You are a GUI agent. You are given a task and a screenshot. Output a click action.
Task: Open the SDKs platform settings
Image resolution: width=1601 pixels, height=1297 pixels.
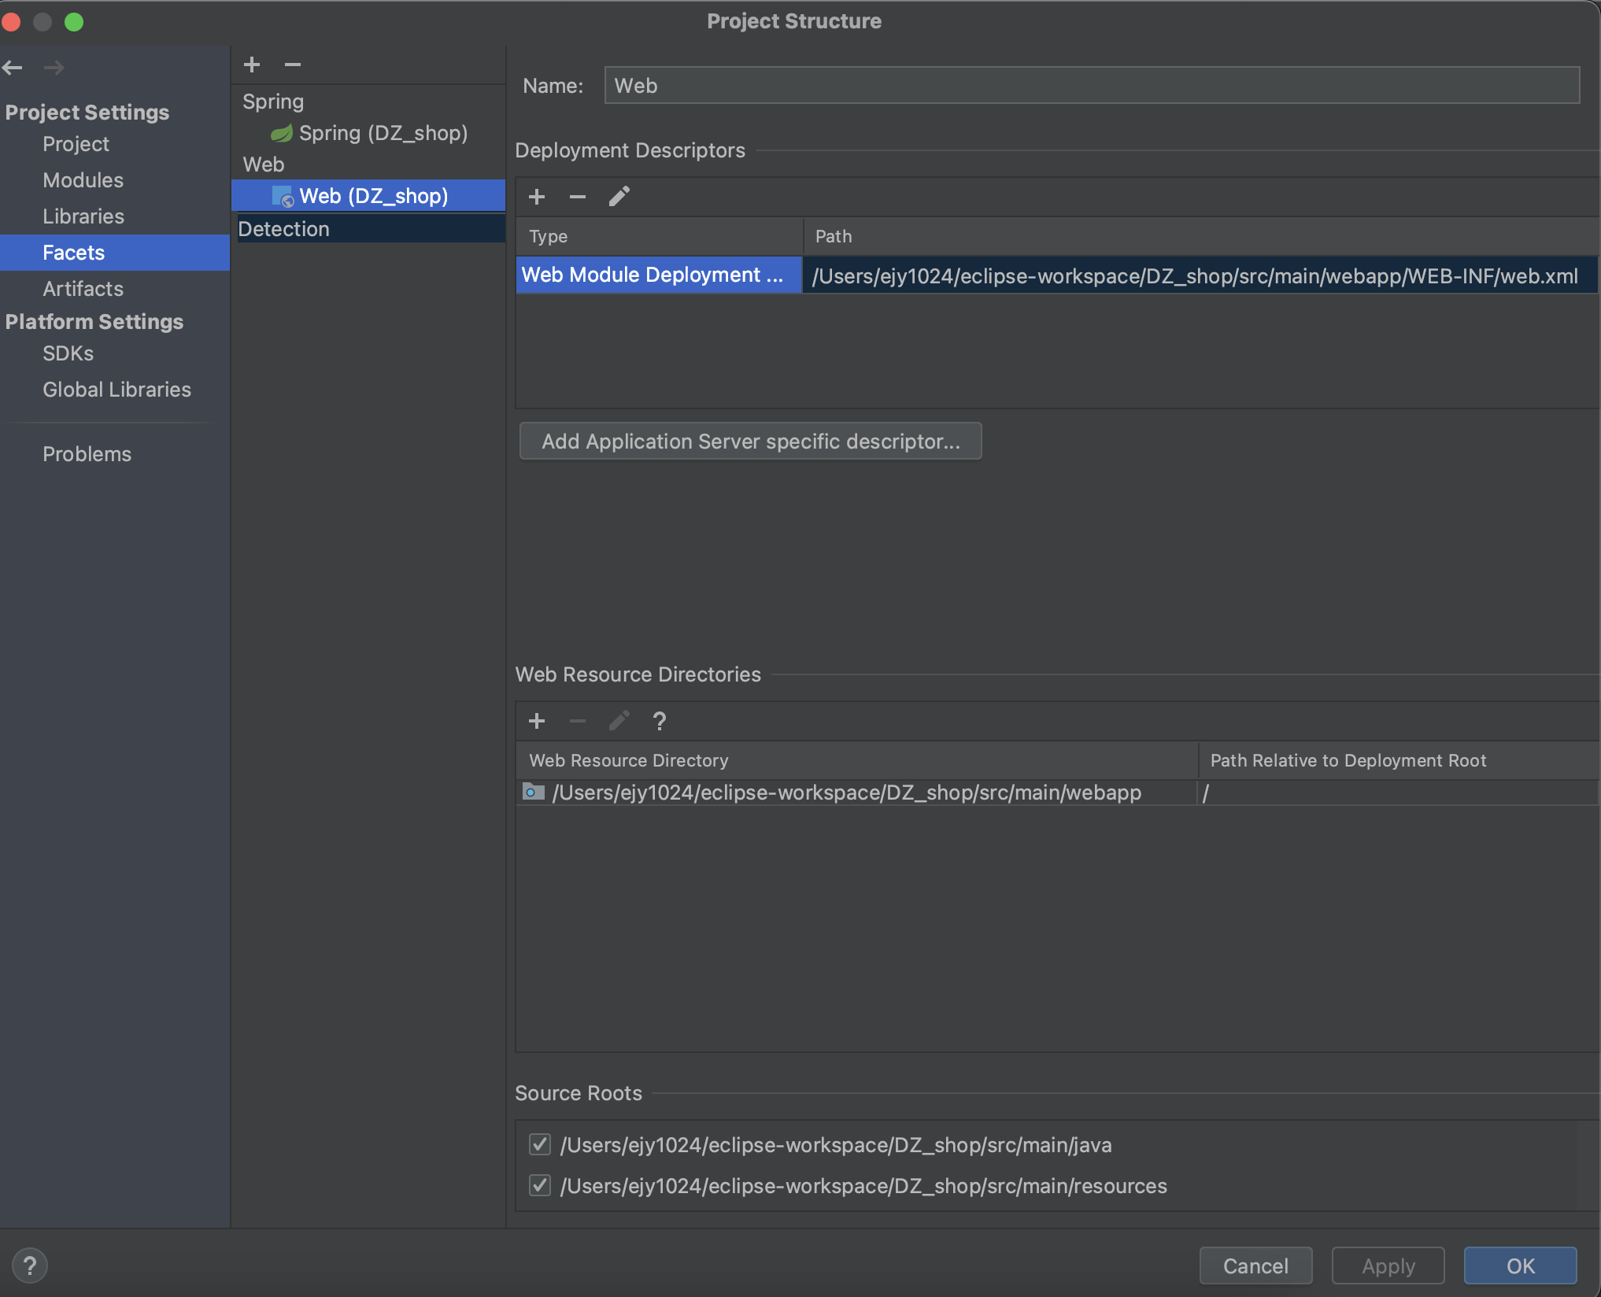pos(68,353)
